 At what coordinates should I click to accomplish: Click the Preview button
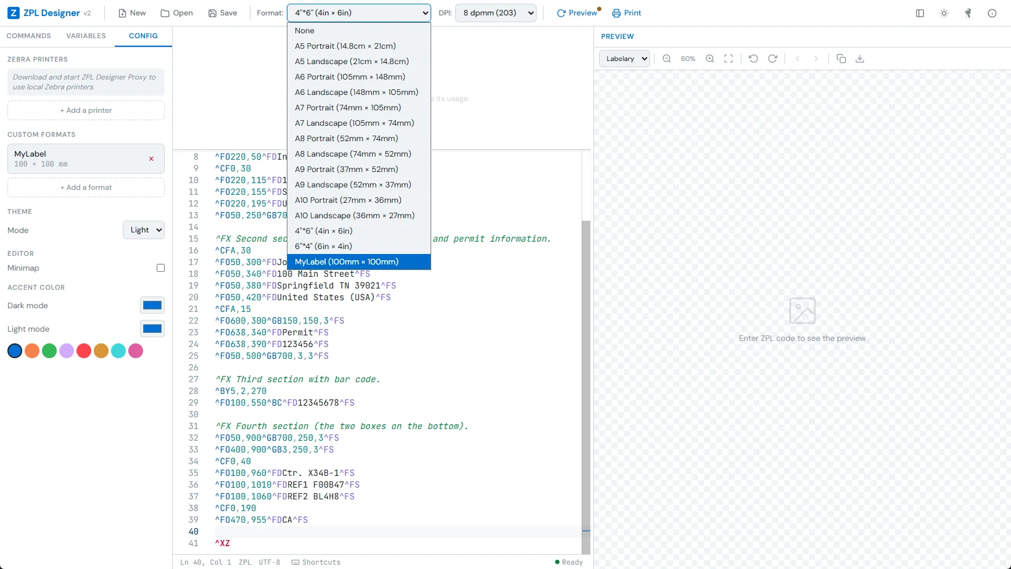(577, 13)
